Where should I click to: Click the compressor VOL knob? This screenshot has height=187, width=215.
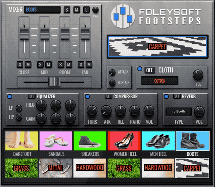coord(149,110)
